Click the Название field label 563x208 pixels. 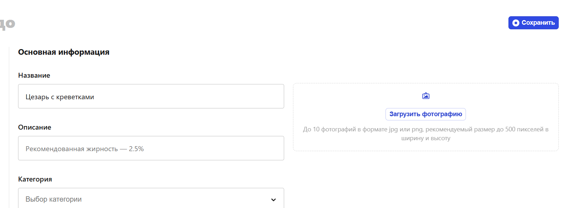(x=34, y=75)
